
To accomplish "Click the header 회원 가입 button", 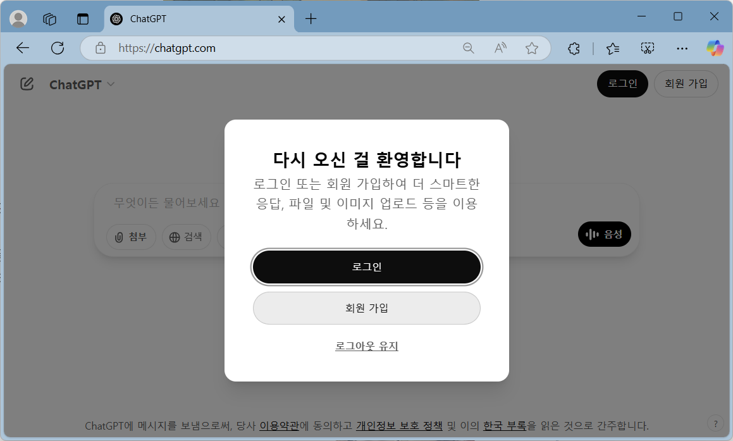I will (686, 84).
